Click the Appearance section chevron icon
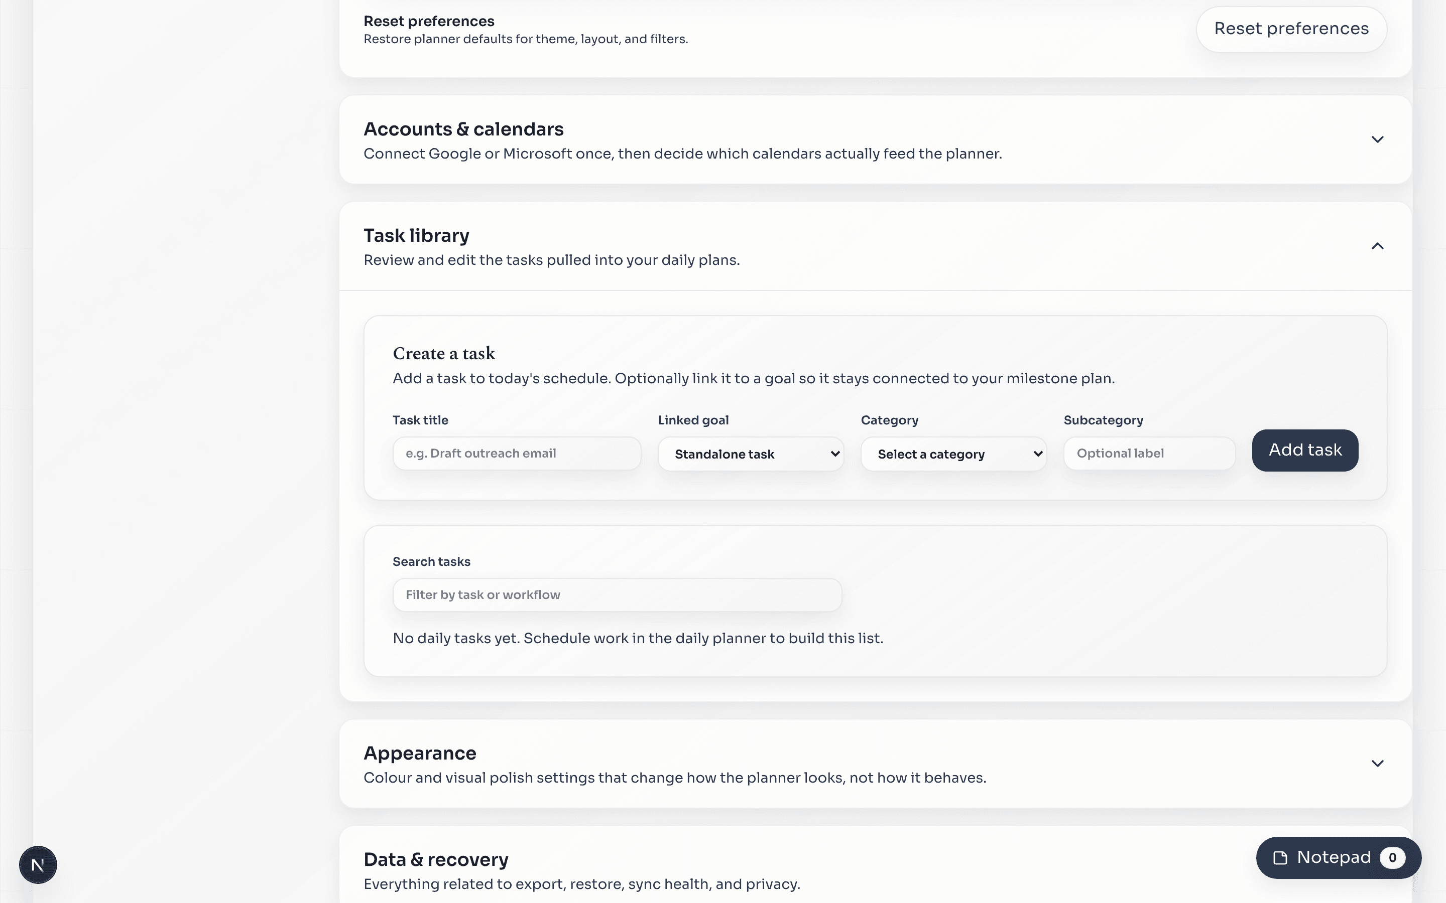Viewport: 1446px width, 903px height. pyautogui.click(x=1378, y=763)
